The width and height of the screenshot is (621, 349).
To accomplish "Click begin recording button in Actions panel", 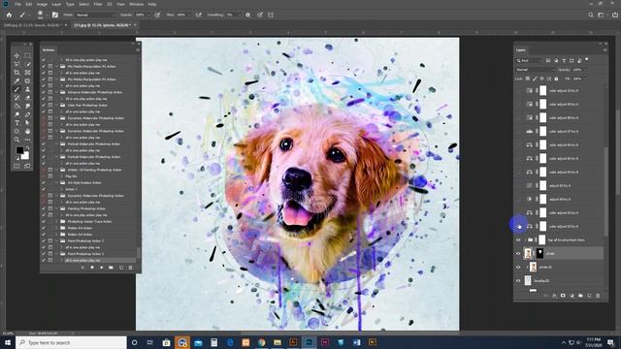I will (92, 268).
